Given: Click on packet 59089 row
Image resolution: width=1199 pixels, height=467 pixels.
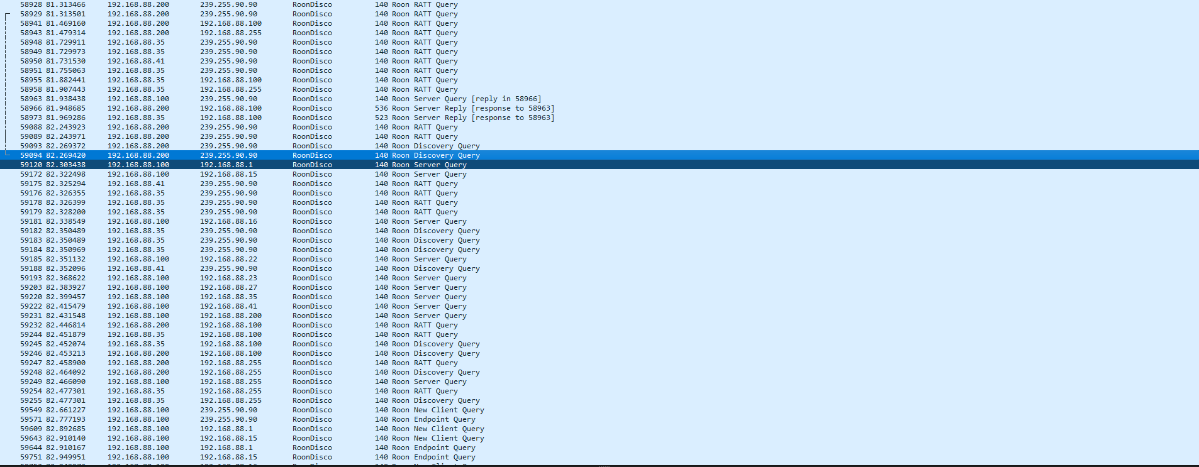Looking at the screenshot, I should click(599, 136).
